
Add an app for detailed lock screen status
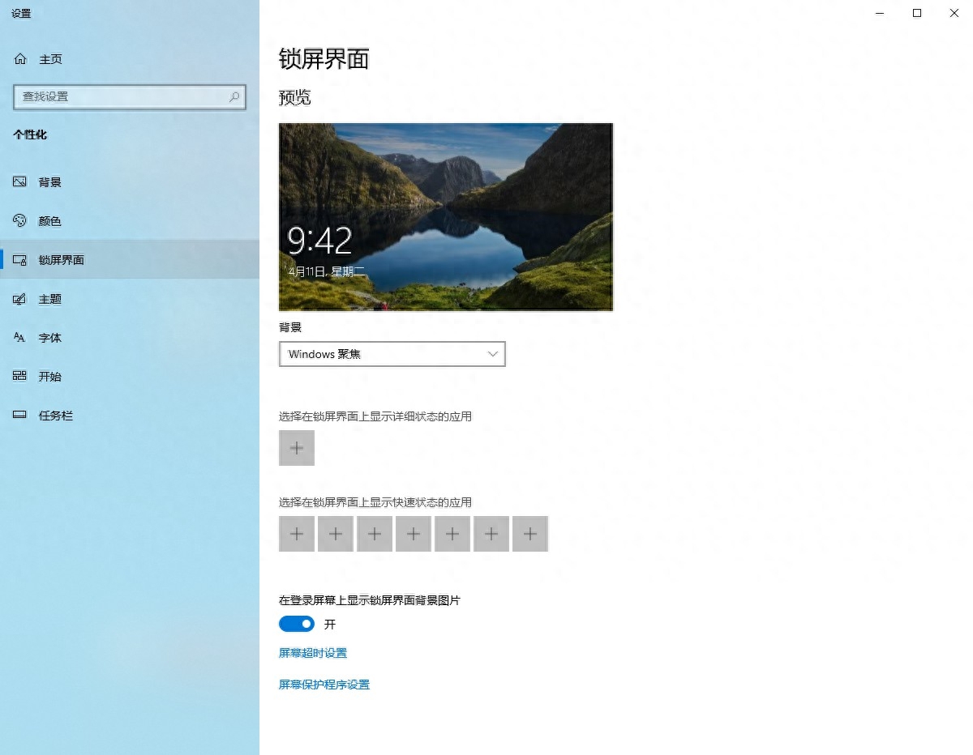point(296,447)
